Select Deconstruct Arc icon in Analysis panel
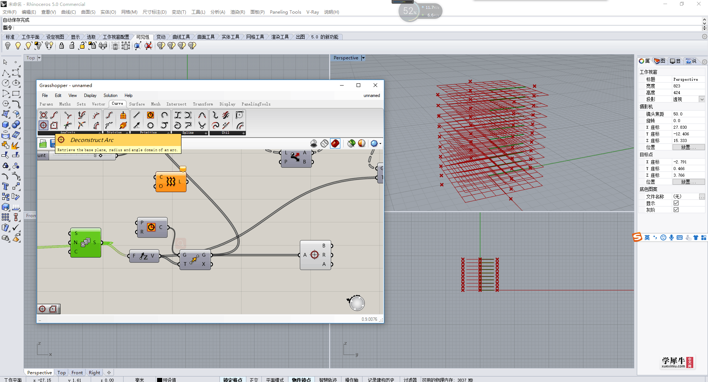The image size is (708, 382). pos(43,125)
